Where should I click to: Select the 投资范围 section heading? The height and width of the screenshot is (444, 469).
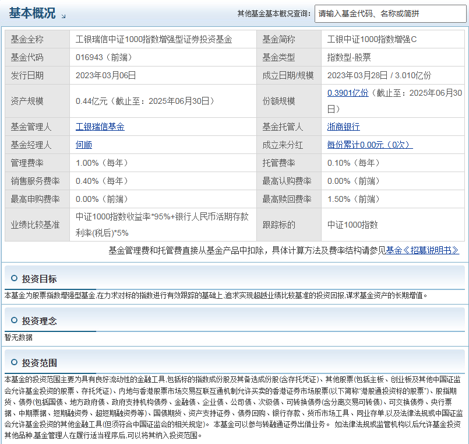click(39, 363)
